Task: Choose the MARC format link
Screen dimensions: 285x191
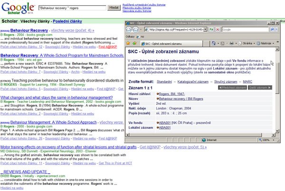Action: [247, 82]
